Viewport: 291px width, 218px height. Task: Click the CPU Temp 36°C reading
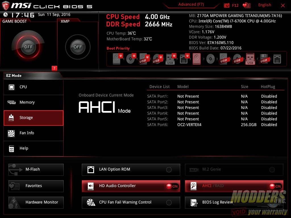point(121,33)
